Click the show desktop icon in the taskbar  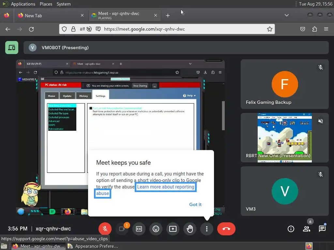coord(4,246)
